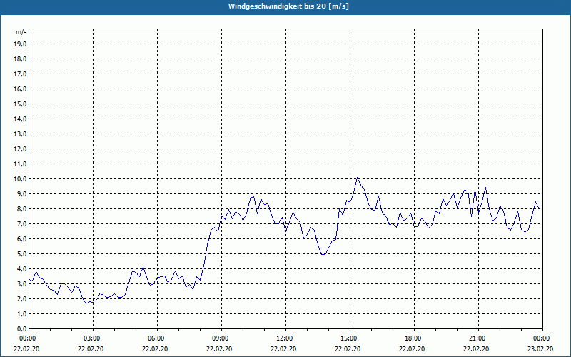This screenshot has height=357, width=571.
Task: Click the "21:00" time axis label
Action: point(478,338)
